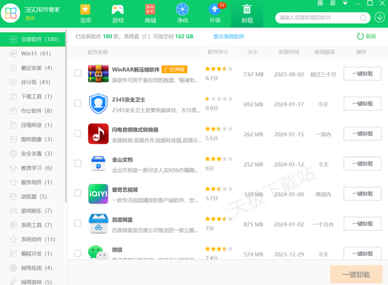Viewport: 388px width, 285px height.
Task: Select 评分低 (43) category
Action: [33, 82]
